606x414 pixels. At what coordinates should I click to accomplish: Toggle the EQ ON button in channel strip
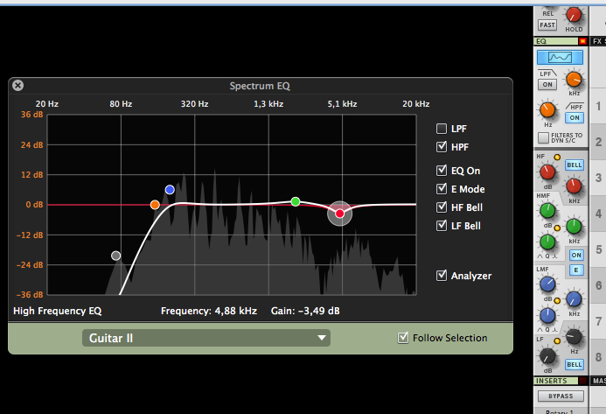(x=576, y=255)
